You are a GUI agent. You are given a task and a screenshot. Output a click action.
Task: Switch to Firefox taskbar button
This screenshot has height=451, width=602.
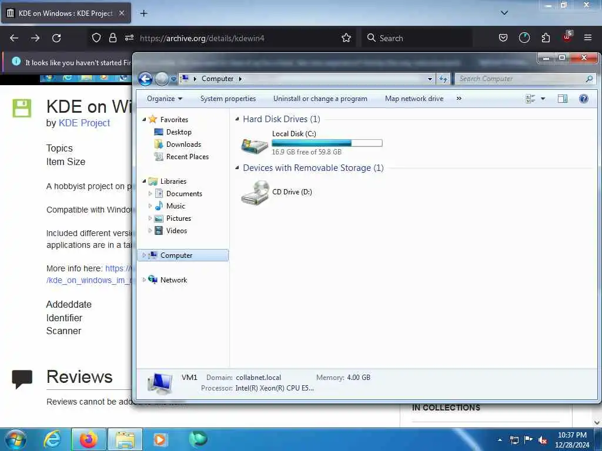[88, 440]
